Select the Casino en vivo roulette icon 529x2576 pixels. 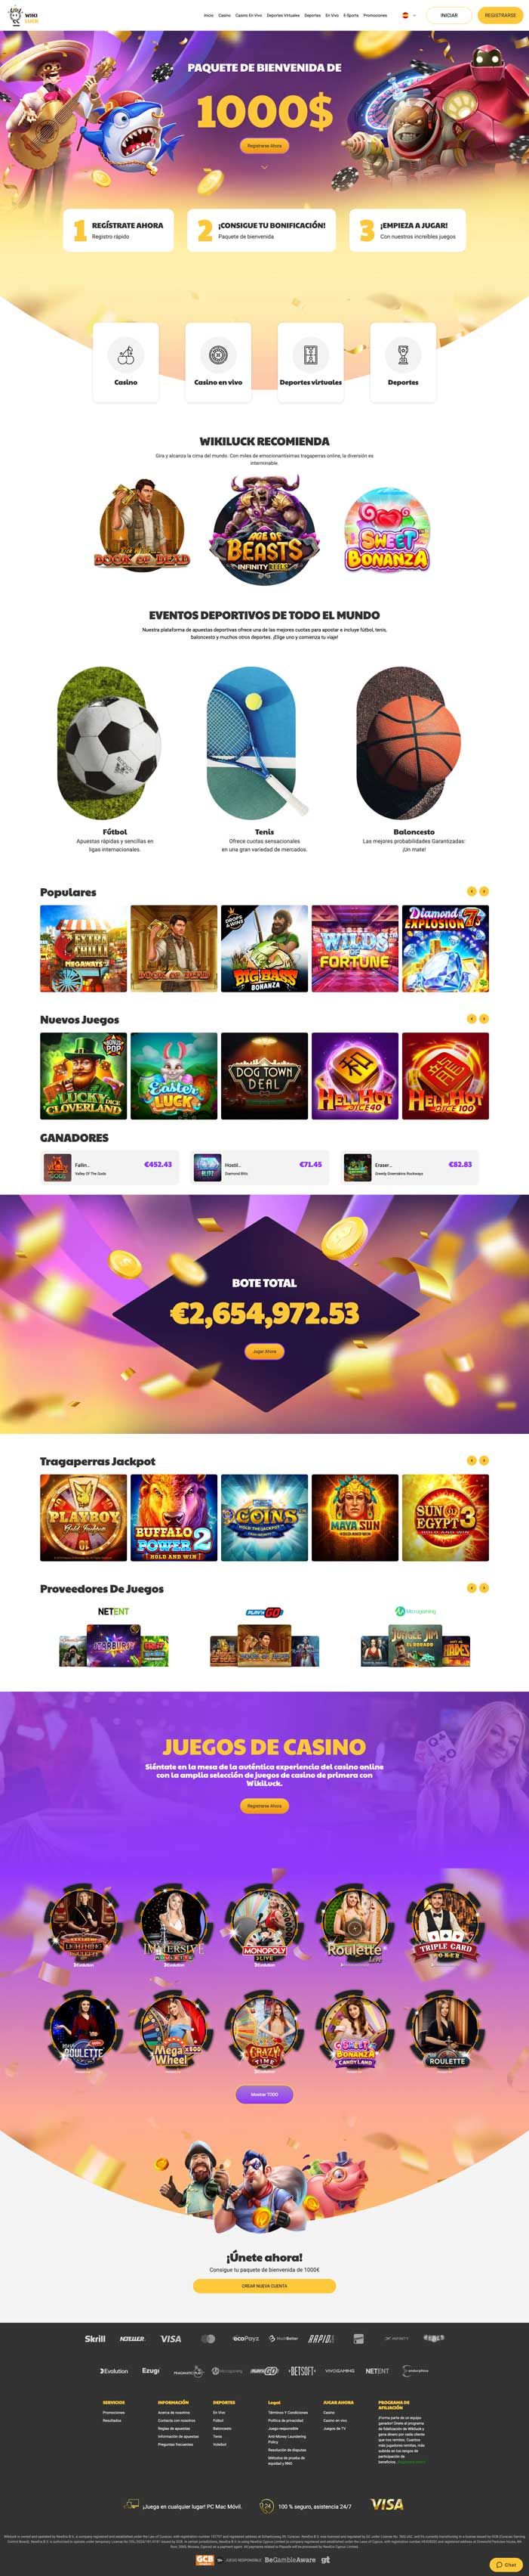(x=217, y=354)
